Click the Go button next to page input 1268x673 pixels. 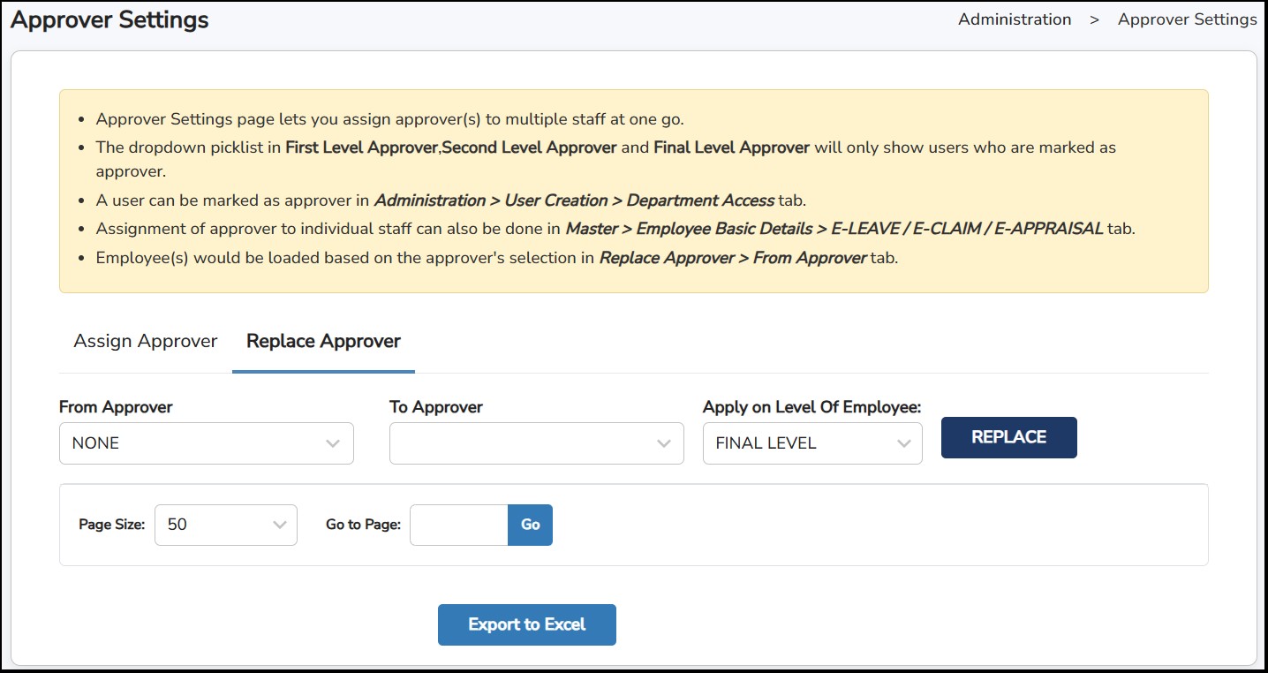coord(530,525)
